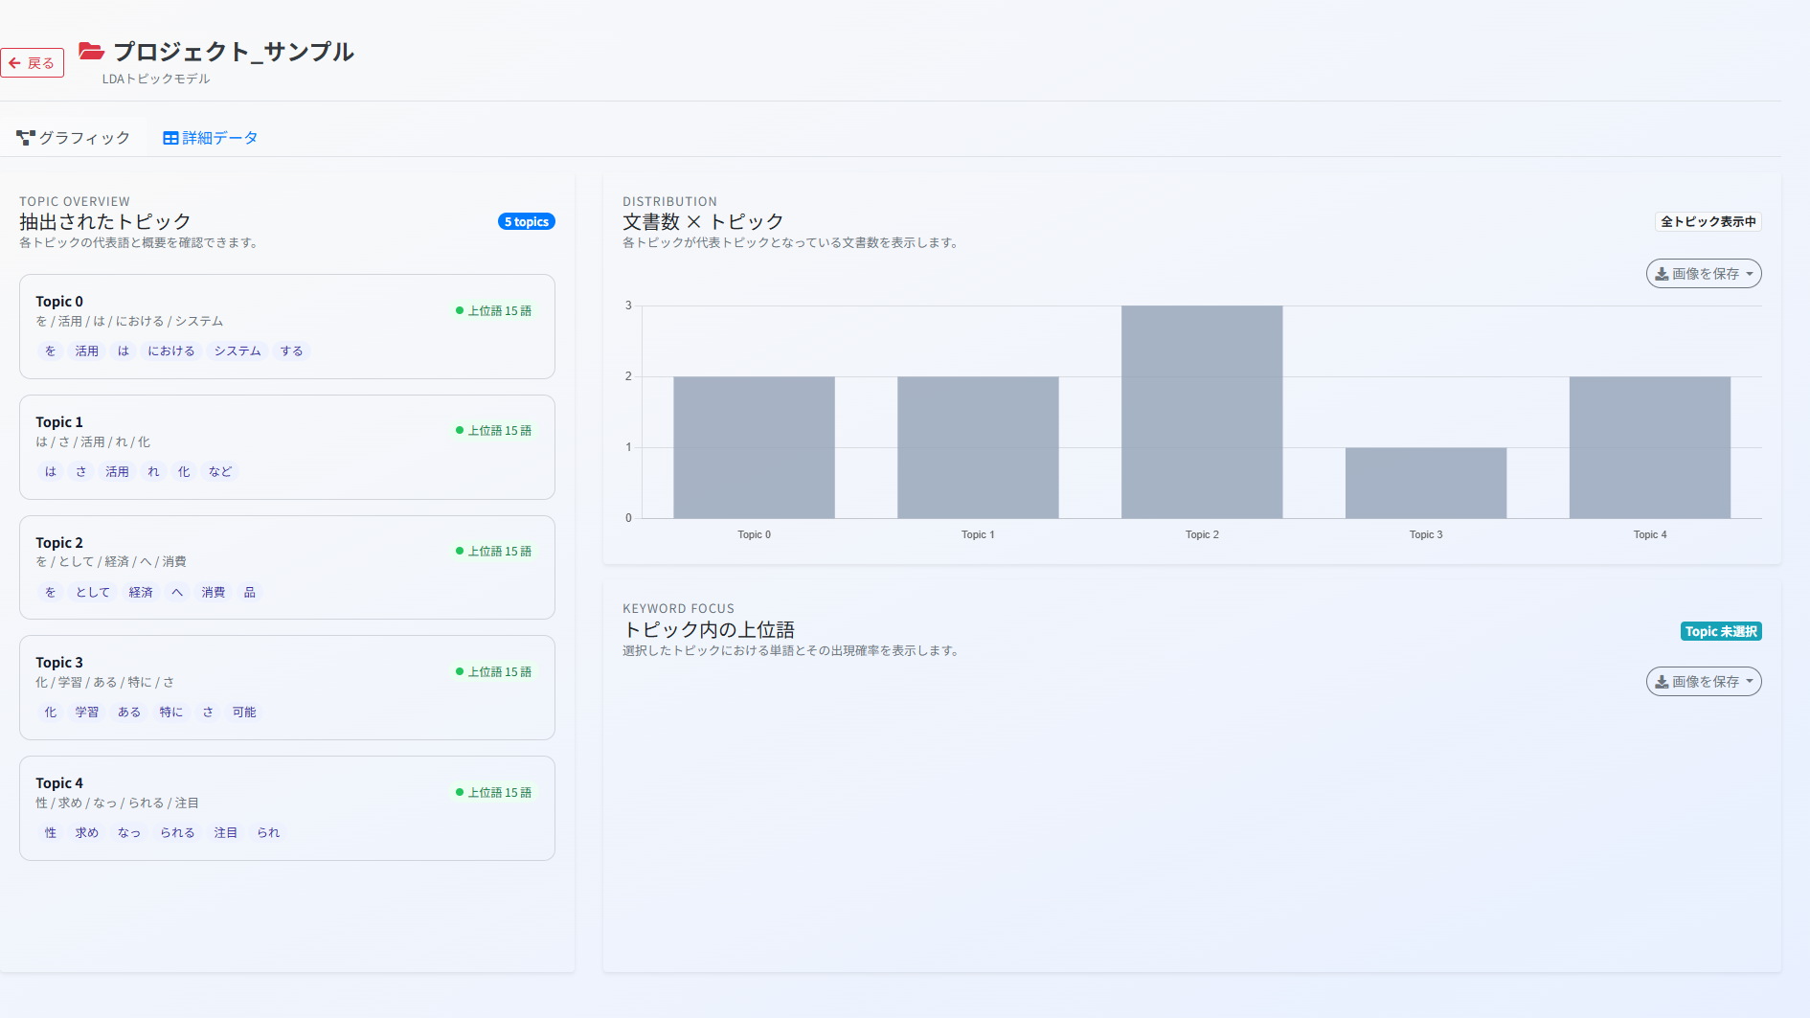Toggle the システム keyword chip in Topic 0
This screenshot has width=1810, height=1018.
(x=237, y=351)
